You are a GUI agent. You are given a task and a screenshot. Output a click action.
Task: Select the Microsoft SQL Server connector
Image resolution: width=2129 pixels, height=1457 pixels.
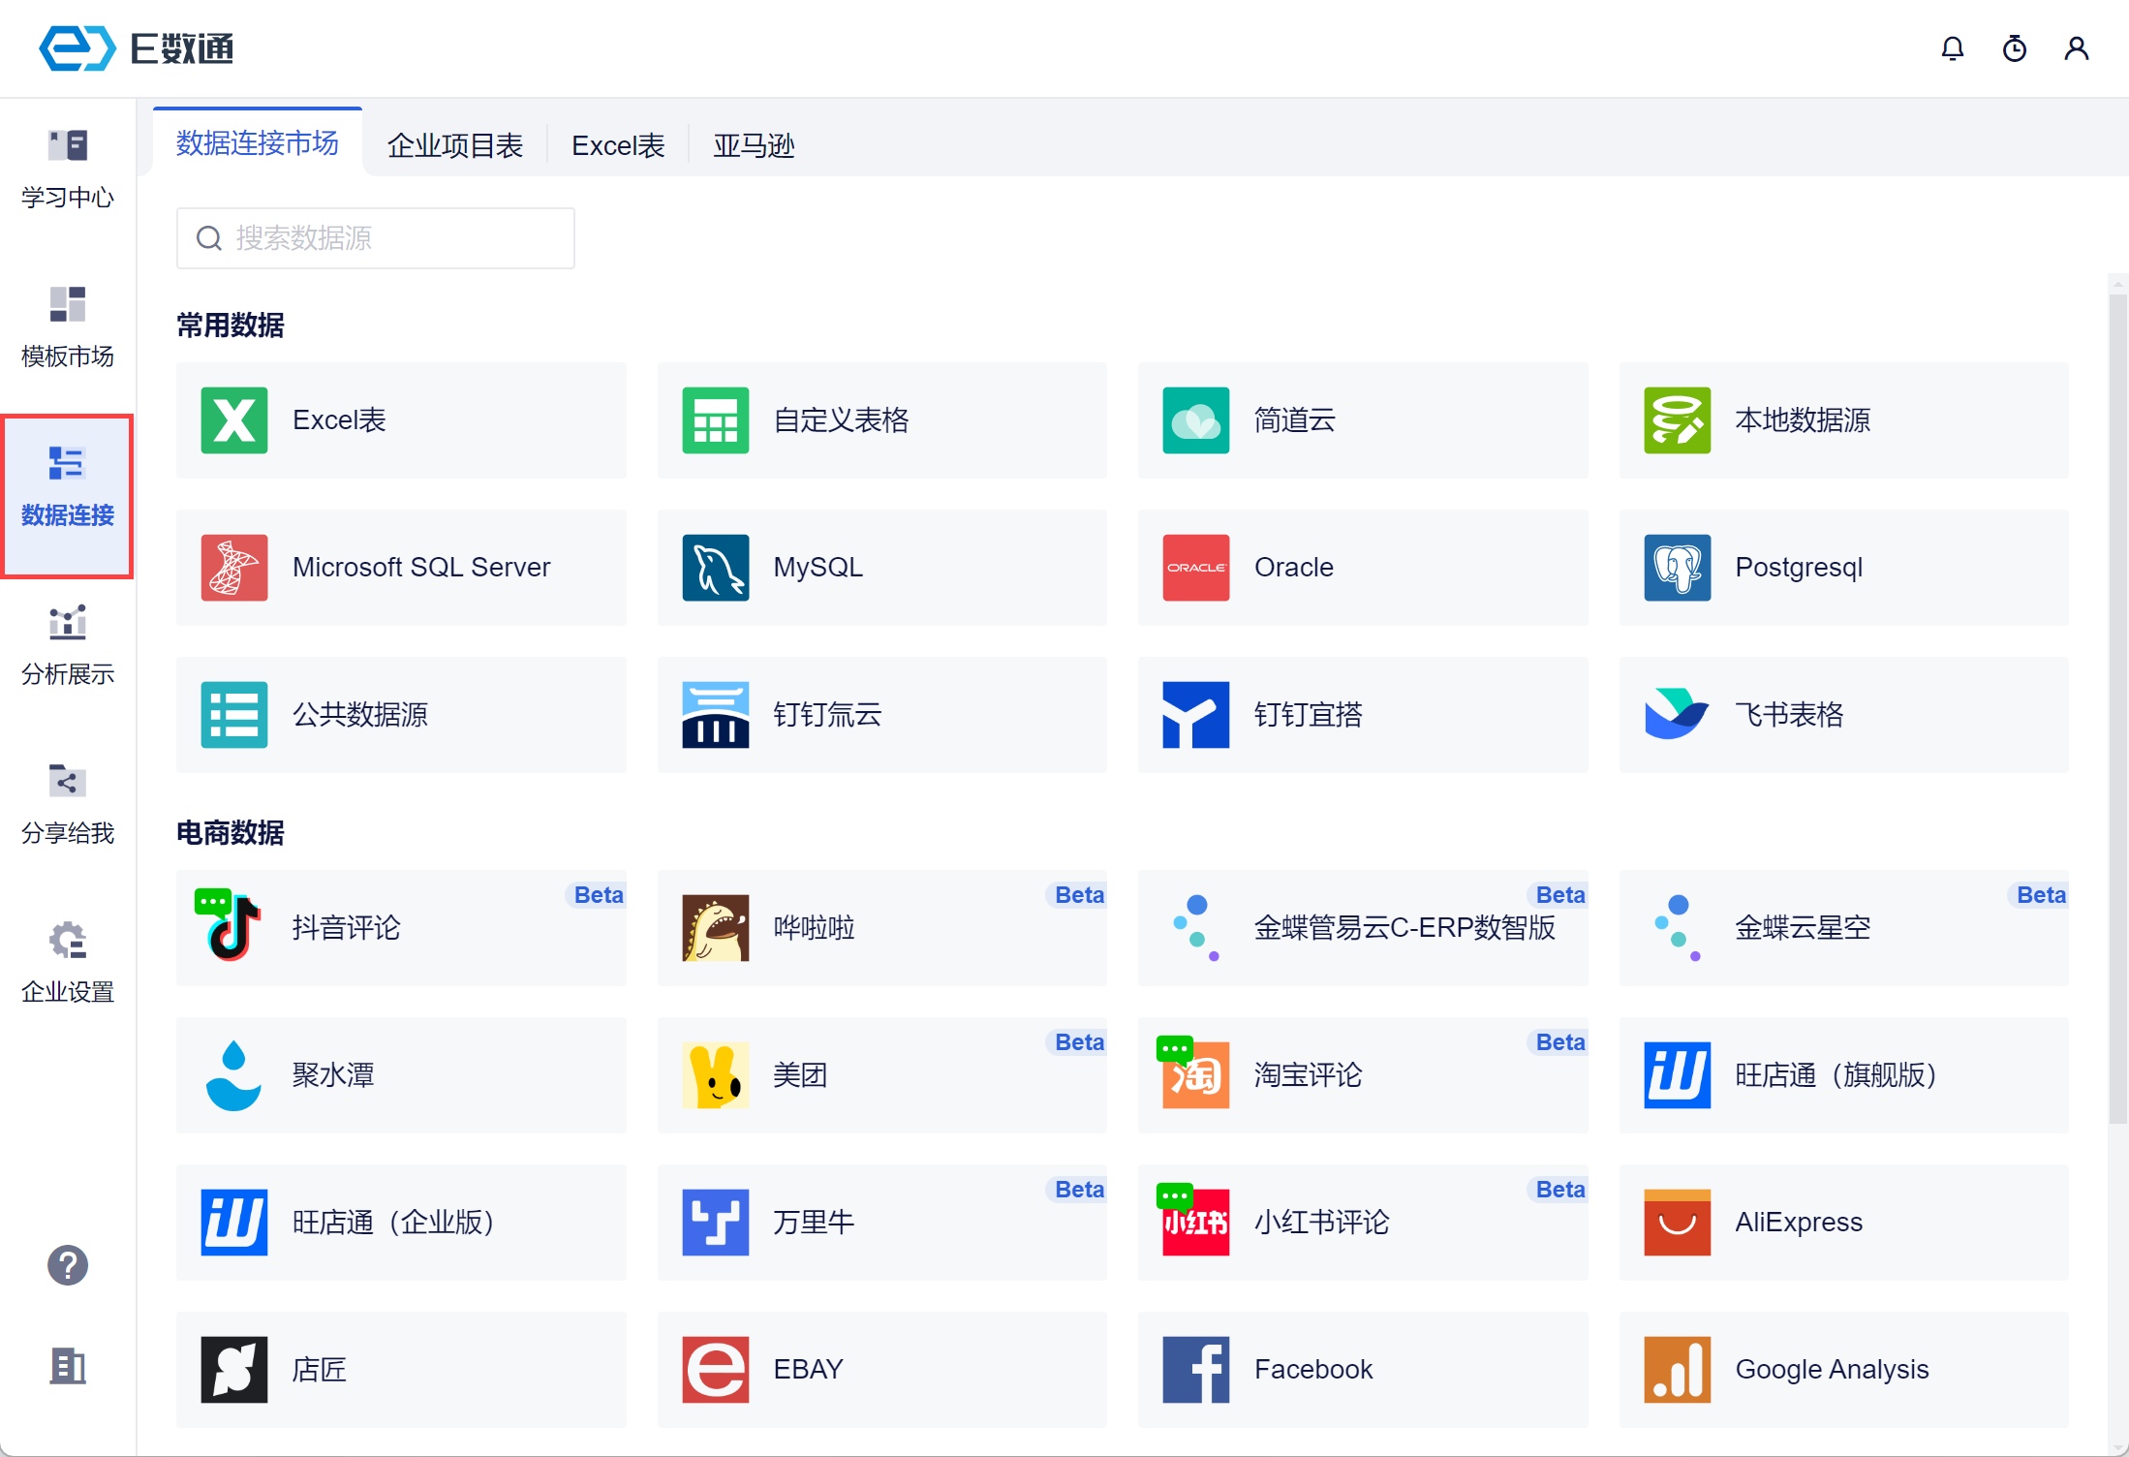pyautogui.click(x=401, y=568)
